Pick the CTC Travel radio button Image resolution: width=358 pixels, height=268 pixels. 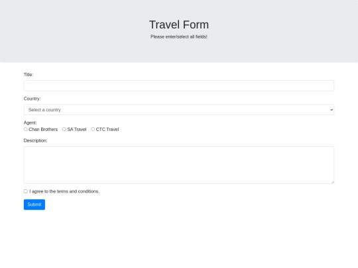(x=93, y=129)
